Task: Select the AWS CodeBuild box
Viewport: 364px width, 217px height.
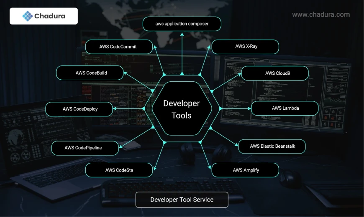Action: (90, 73)
